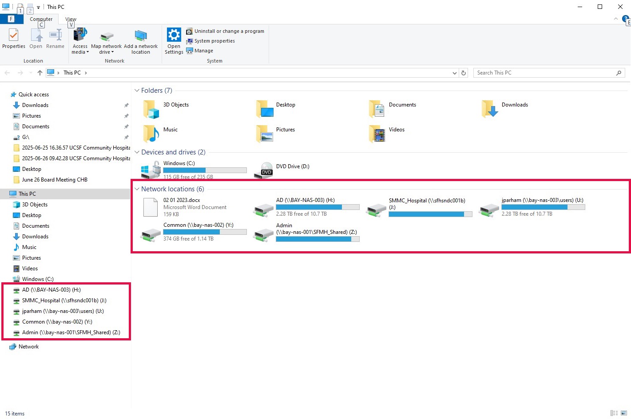631x419 pixels.
Task: Go up one folder level arrow
Action: click(x=40, y=73)
